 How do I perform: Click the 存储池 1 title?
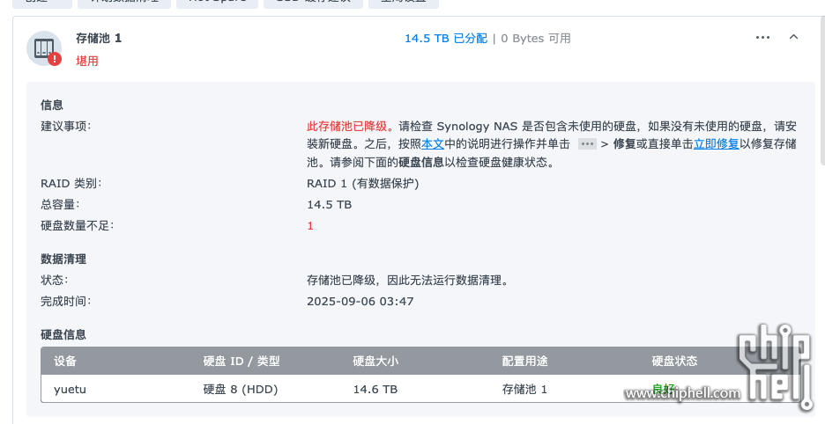pyautogui.click(x=99, y=39)
